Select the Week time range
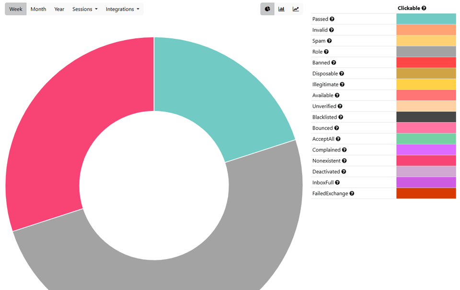 (16, 9)
